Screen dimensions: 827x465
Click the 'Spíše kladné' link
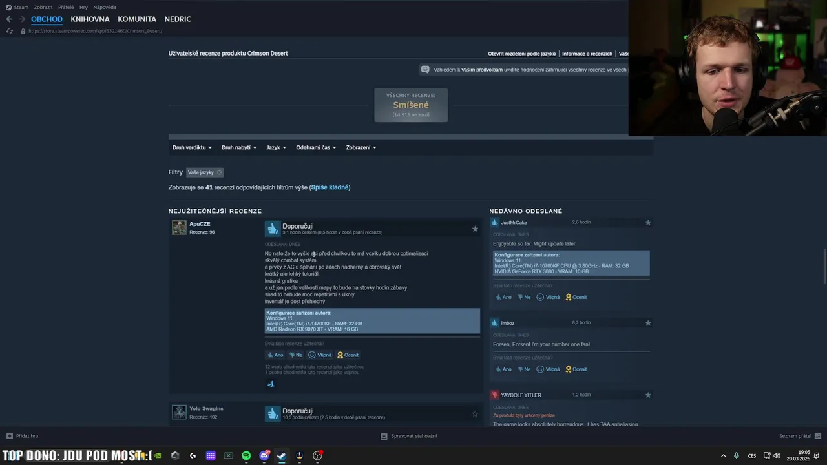[x=330, y=187]
